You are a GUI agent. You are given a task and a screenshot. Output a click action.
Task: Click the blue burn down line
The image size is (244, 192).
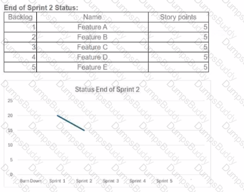pos(71,123)
